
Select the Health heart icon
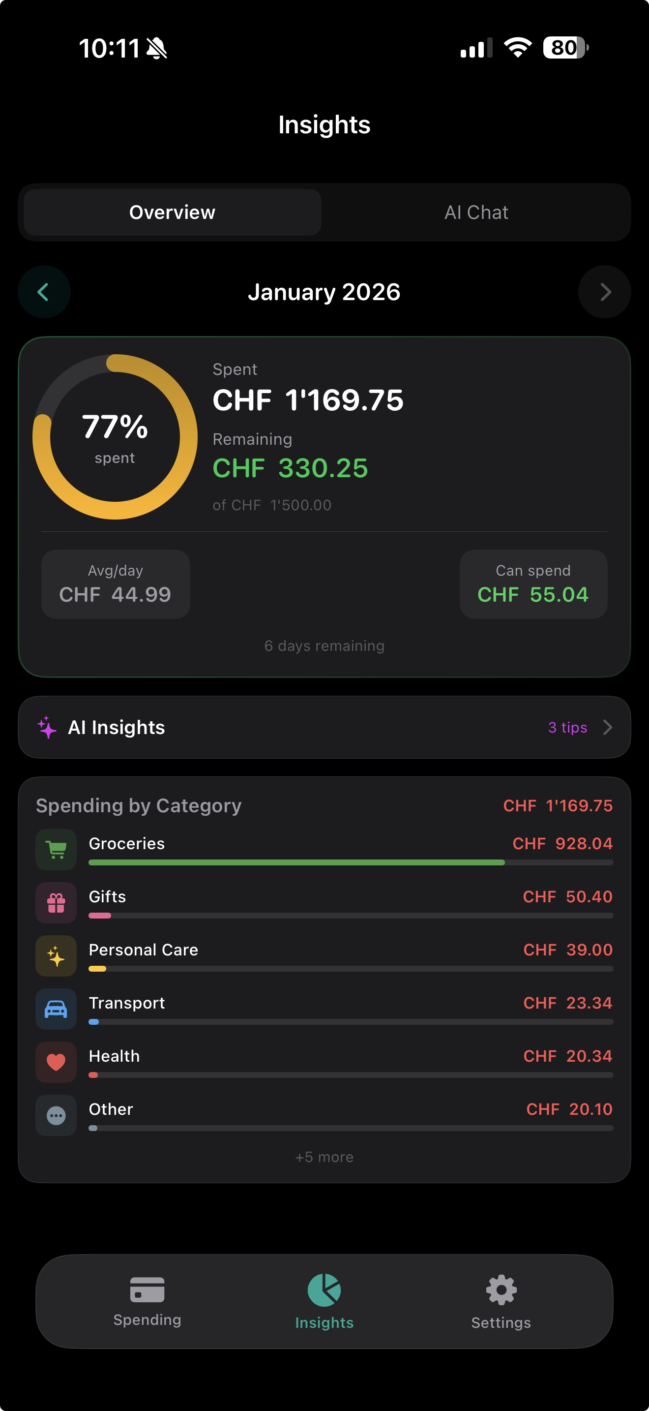[x=55, y=1062]
